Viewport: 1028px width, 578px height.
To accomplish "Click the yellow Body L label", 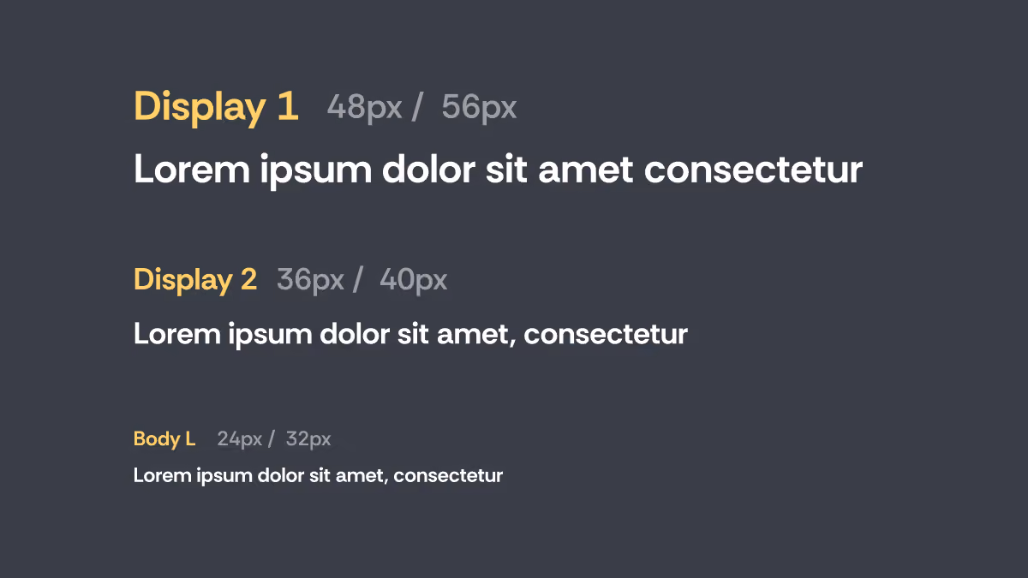I will [x=164, y=439].
